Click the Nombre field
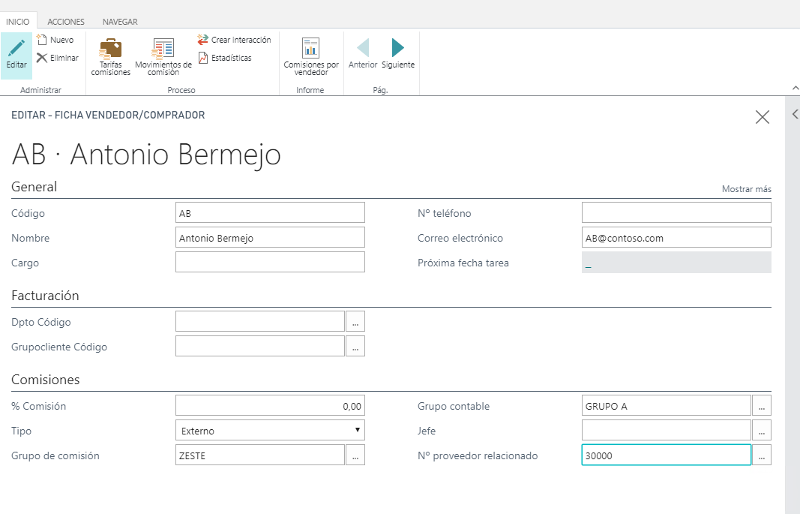This screenshot has height=514, width=800. 270,237
